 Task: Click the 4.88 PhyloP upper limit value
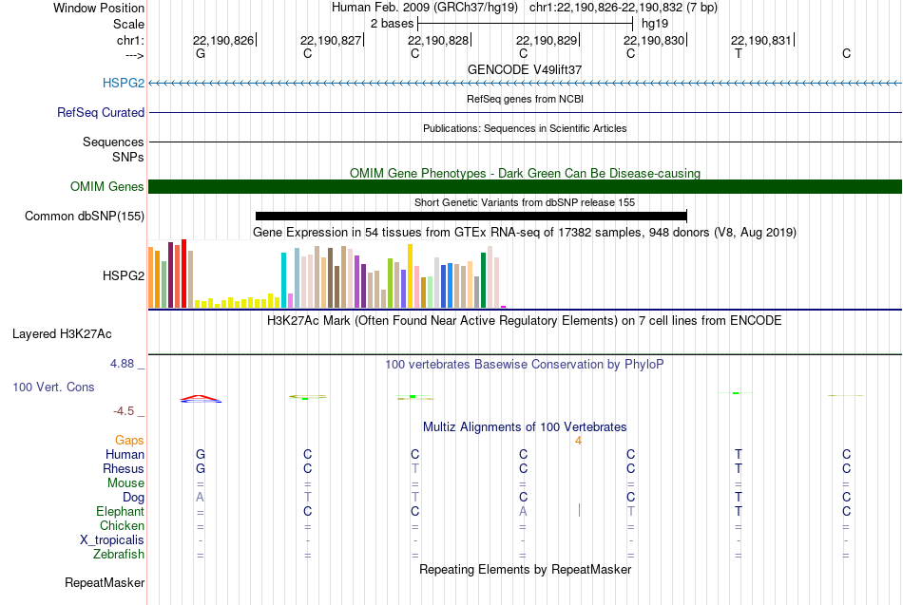(122, 364)
